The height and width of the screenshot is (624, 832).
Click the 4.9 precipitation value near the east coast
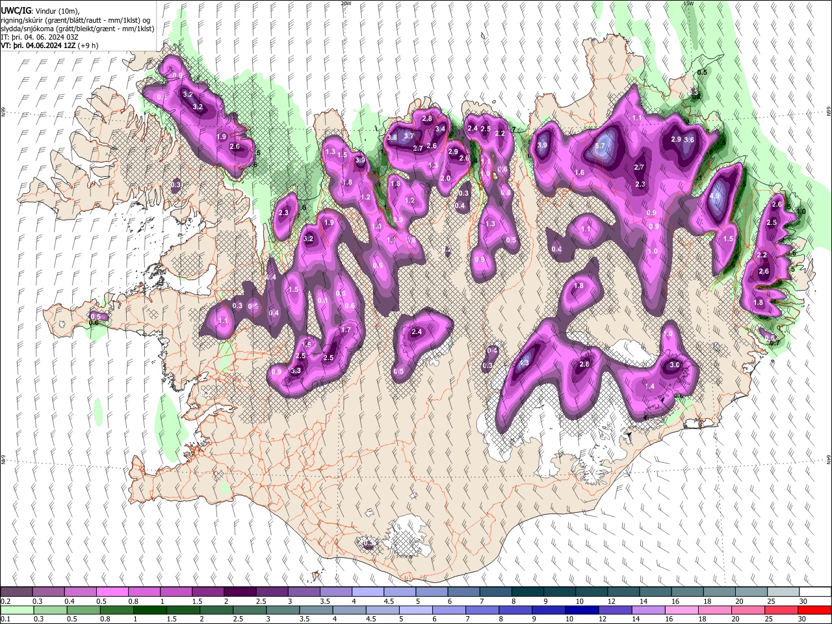[716, 196]
